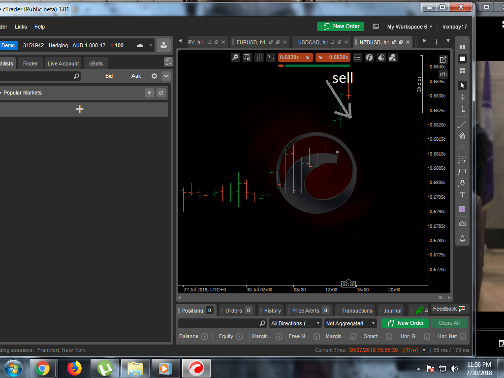Open the Links menu
The width and height of the screenshot is (504, 378).
pyautogui.click(x=21, y=27)
